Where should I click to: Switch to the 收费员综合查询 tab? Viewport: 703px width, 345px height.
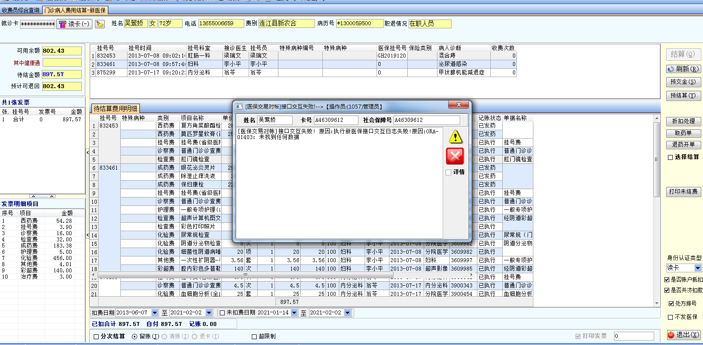(x=21, y=10)
